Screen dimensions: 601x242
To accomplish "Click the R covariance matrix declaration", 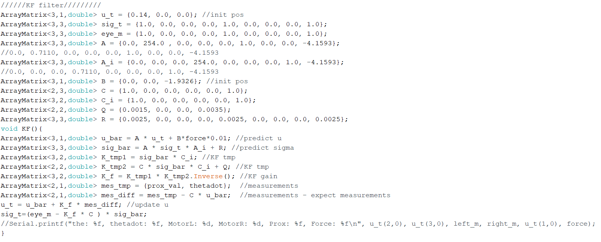I will [x=174, y=119].
